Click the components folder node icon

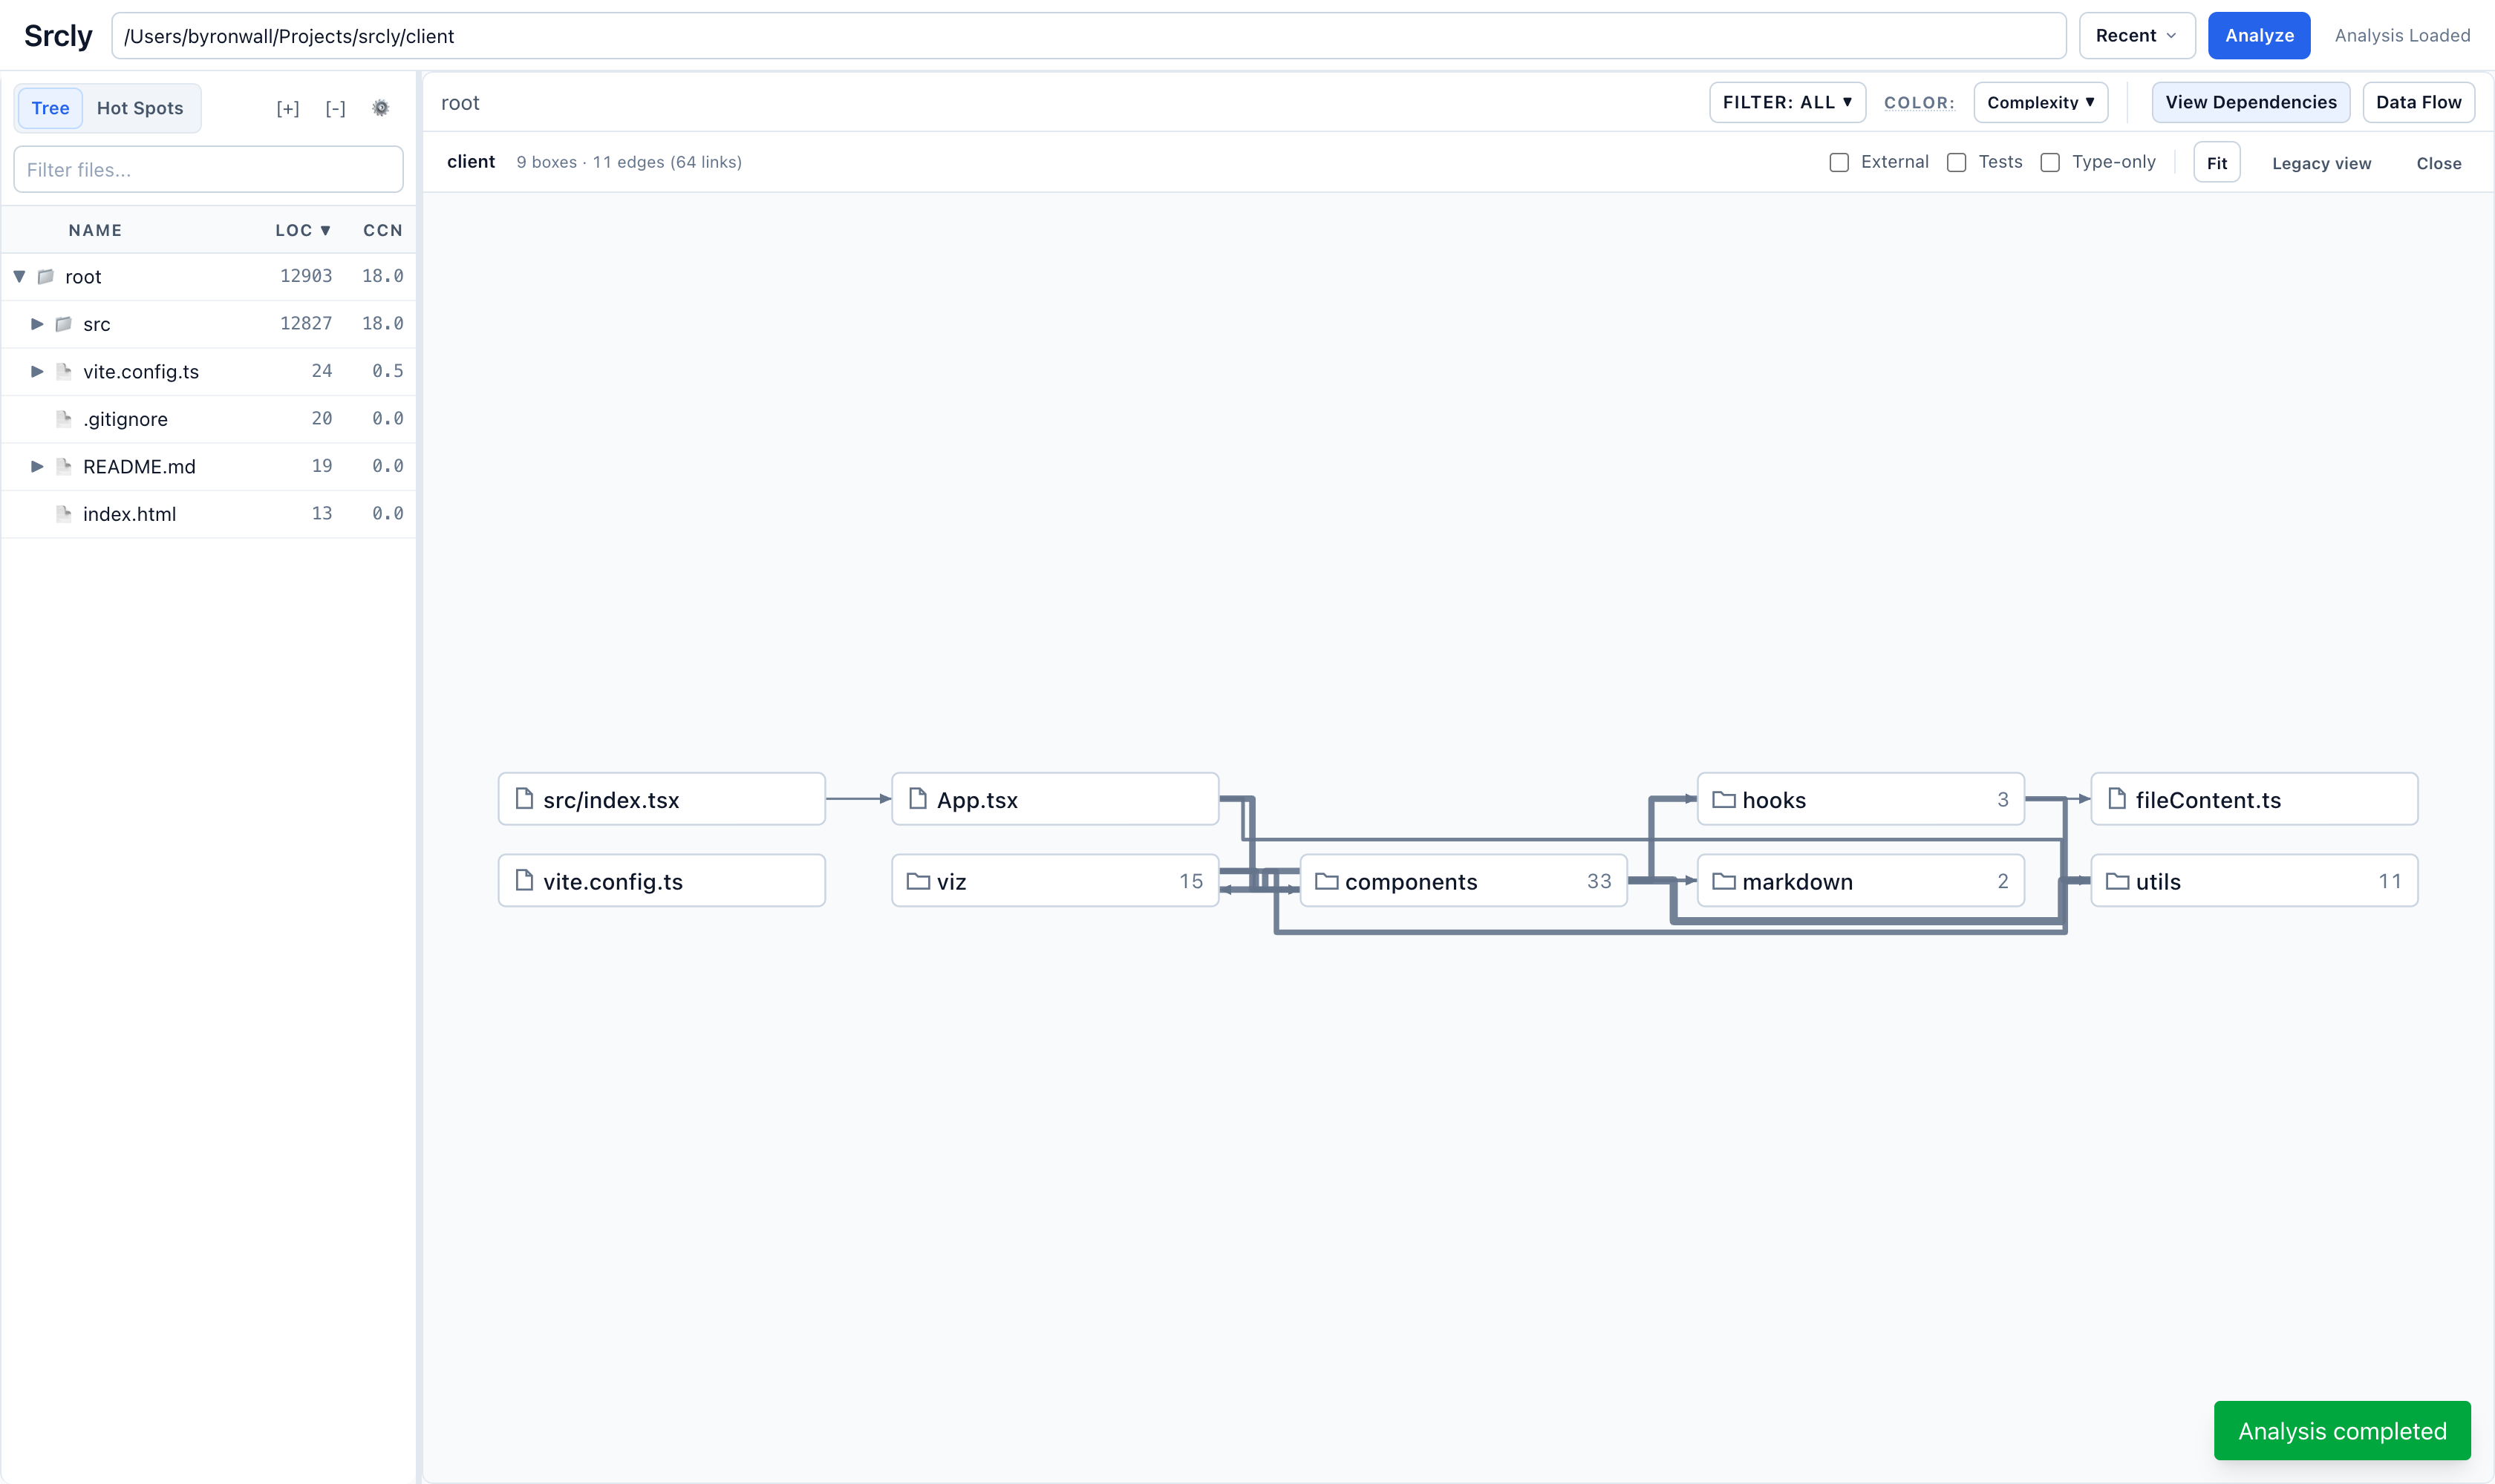[1326, 881]
